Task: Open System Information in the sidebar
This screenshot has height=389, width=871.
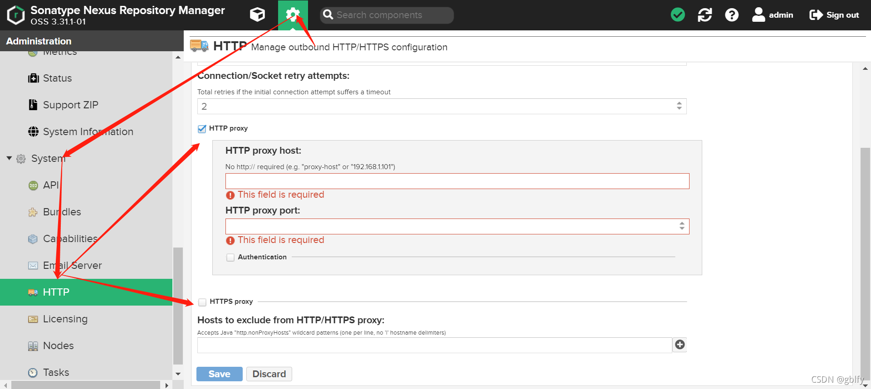Action: coord(88,132)
